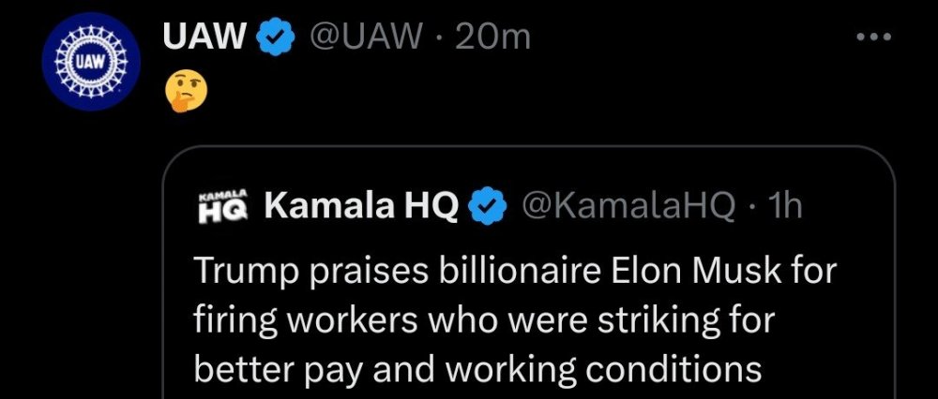Click the thinking face emoji

tap(185, 93)
